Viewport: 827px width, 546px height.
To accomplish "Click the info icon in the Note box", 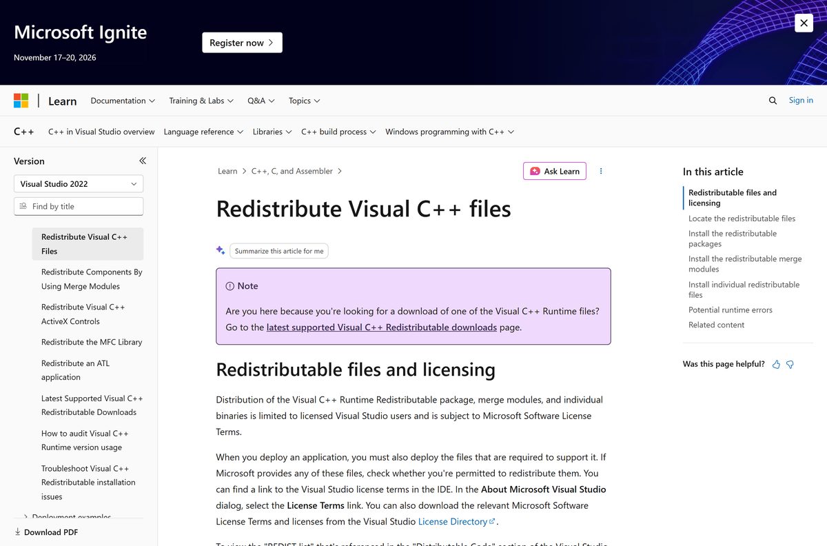I will click(x=230, y=286).
